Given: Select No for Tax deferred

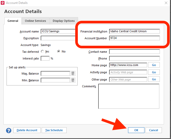Looking at the screenshot, I should coord(59,51).
